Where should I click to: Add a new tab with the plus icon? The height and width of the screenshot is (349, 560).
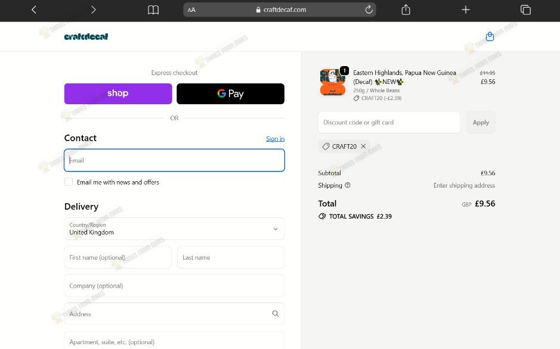point(465,10)
